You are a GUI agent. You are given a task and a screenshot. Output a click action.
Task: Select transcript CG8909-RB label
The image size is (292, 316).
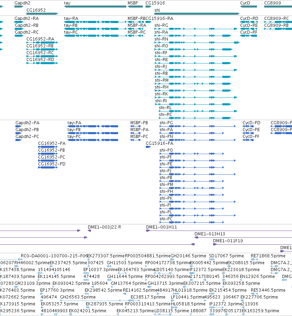point(276,25)
